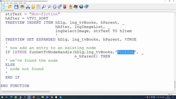The image size is (176, 99).
Task: Open the Debug menu
Action: point(20,3)
